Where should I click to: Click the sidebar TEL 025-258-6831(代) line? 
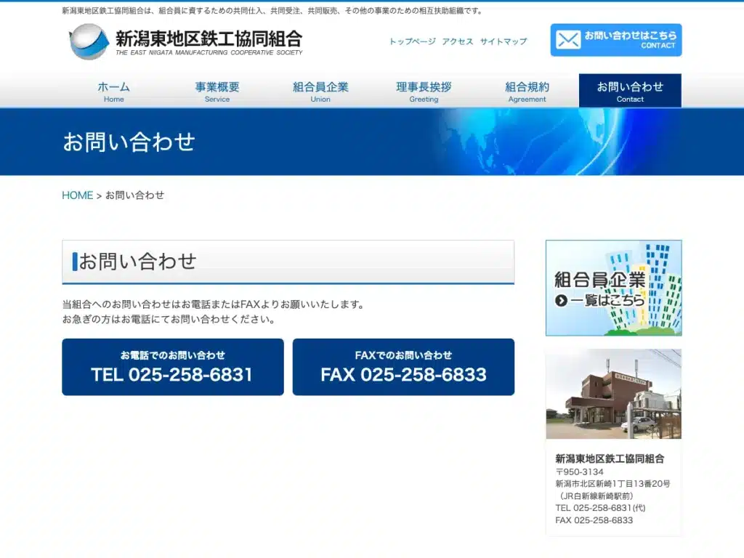tap(600, 508)
